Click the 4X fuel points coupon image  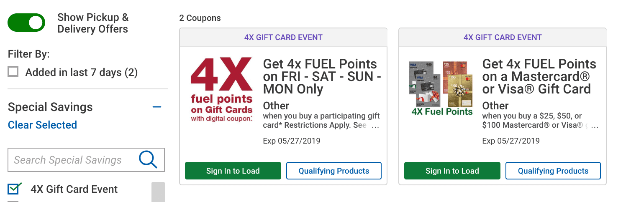(x=222, y=89)
